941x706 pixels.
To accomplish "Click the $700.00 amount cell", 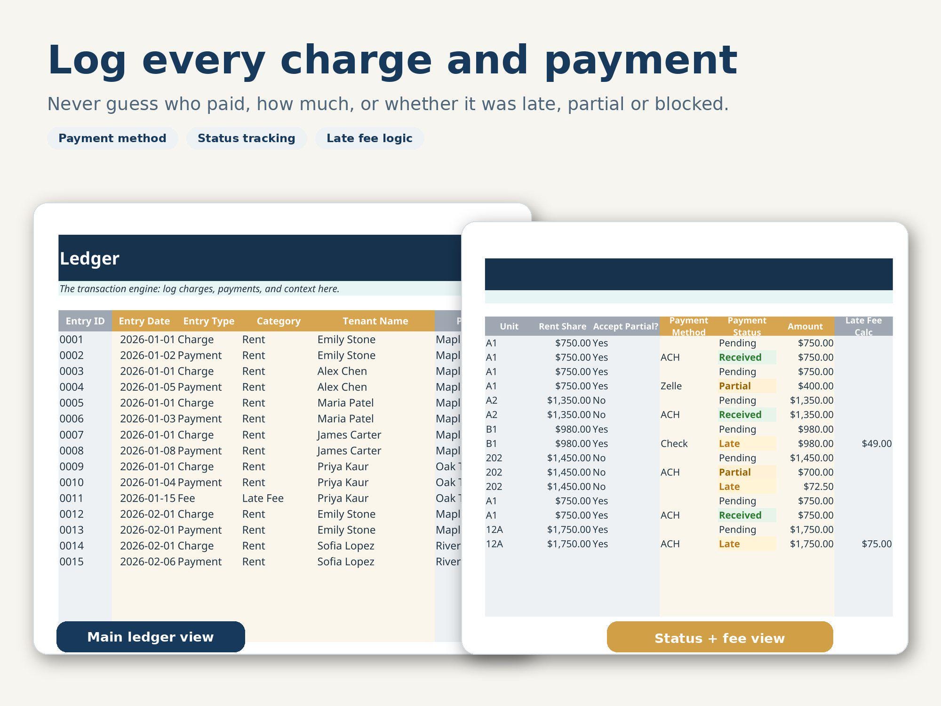I will click(x=815, y=472).
